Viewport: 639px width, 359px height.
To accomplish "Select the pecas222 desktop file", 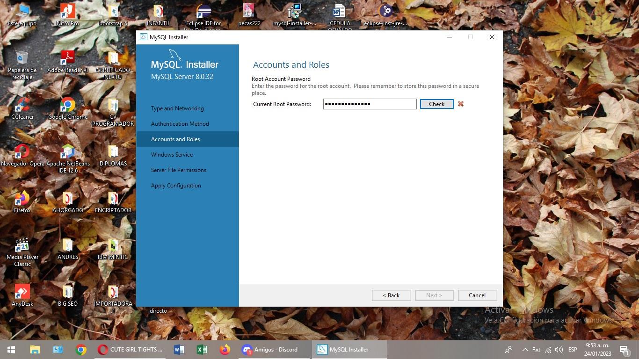I will click(249, 15).
